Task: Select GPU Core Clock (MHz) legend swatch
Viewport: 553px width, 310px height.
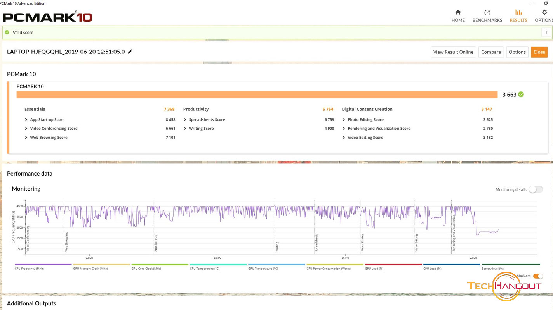Action: (x=160, y=265)
